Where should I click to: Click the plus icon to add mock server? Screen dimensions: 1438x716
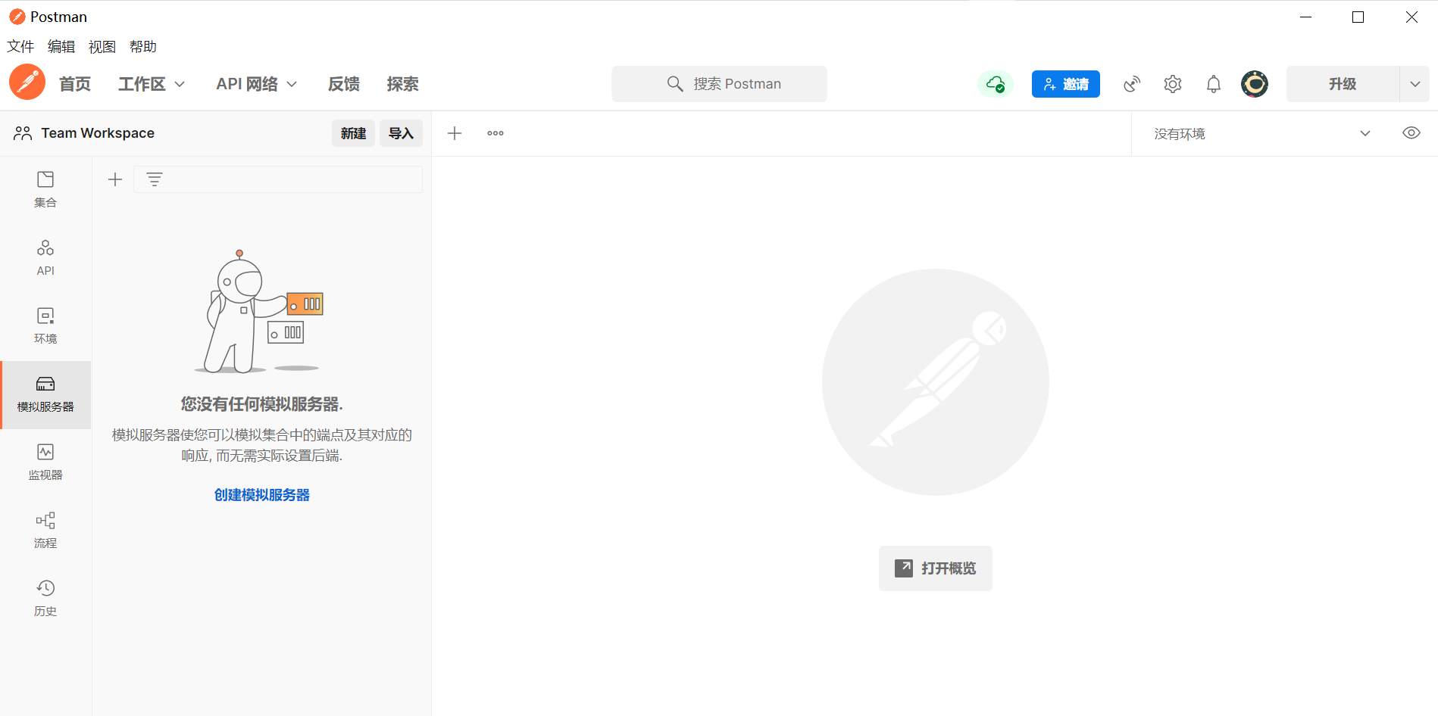click(115, 179)
